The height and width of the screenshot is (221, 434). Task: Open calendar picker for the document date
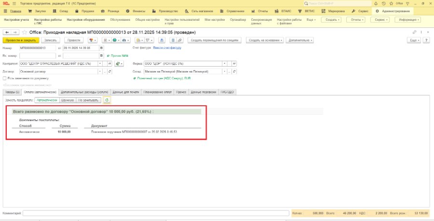101,48
